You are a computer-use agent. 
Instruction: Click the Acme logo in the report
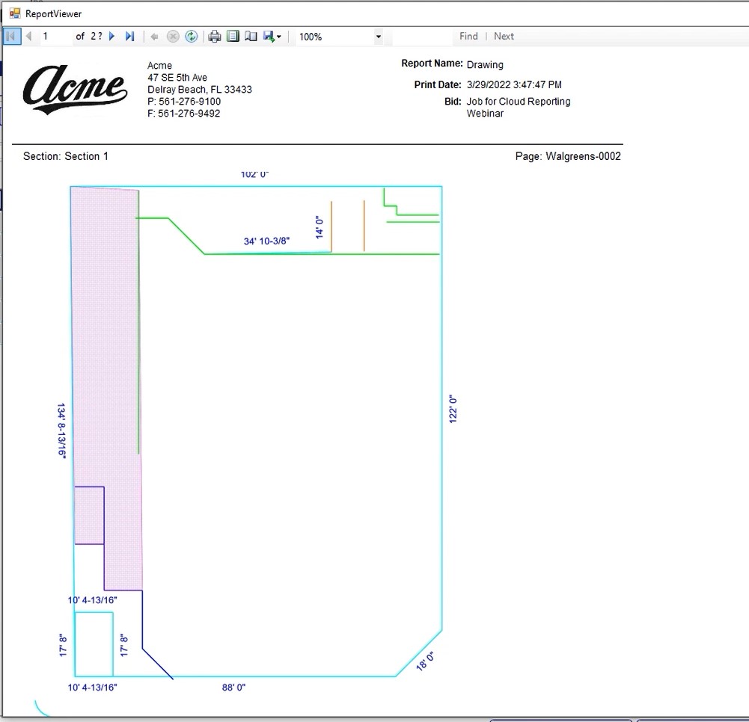pos(75,85)
